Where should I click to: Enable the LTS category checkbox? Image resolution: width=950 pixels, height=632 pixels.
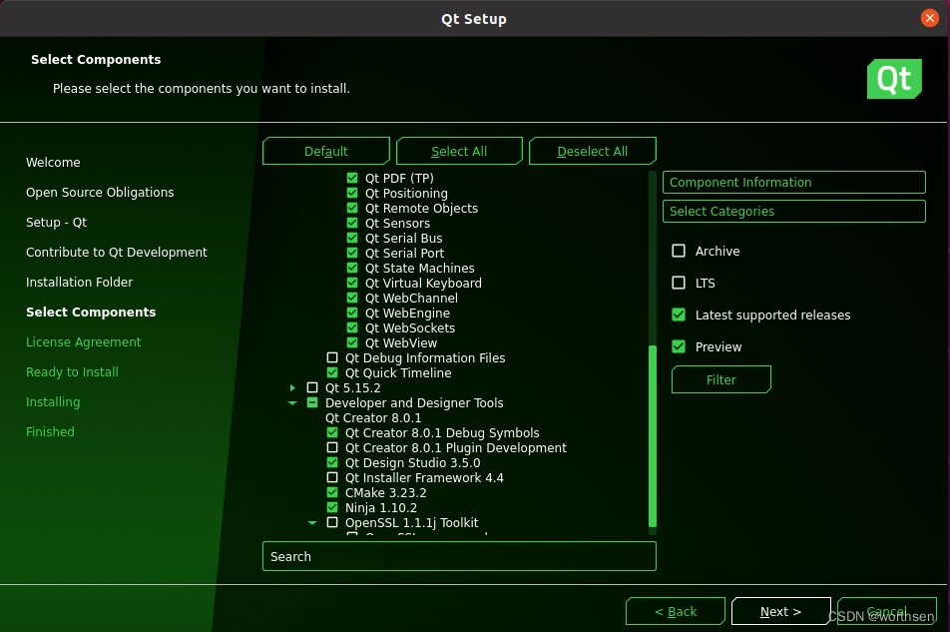pos(679,283)
